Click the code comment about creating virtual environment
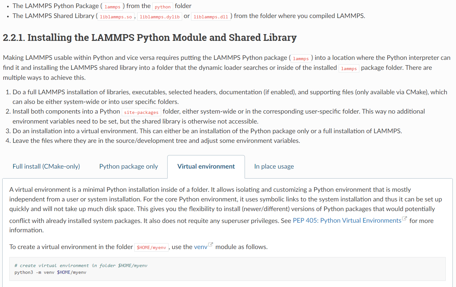This screenshot has width=456, height=287. click(81, 265)
